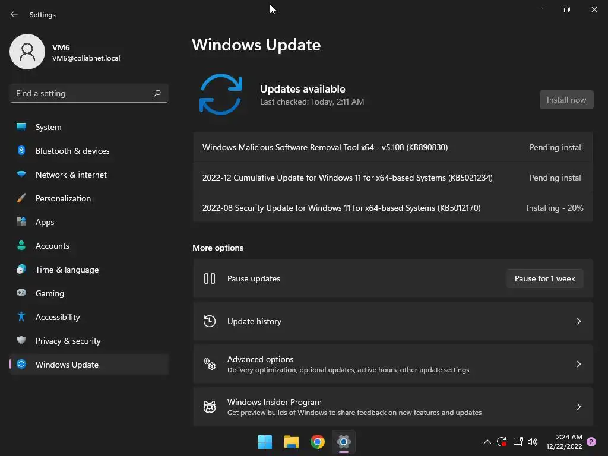
Task: Open Bluetooth & devices settings
Action: (89, 150)
